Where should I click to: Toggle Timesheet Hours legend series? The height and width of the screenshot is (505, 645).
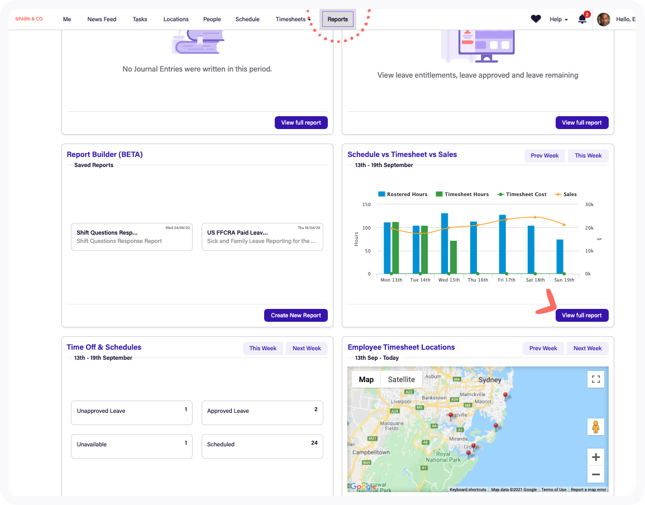coord(462,194)
